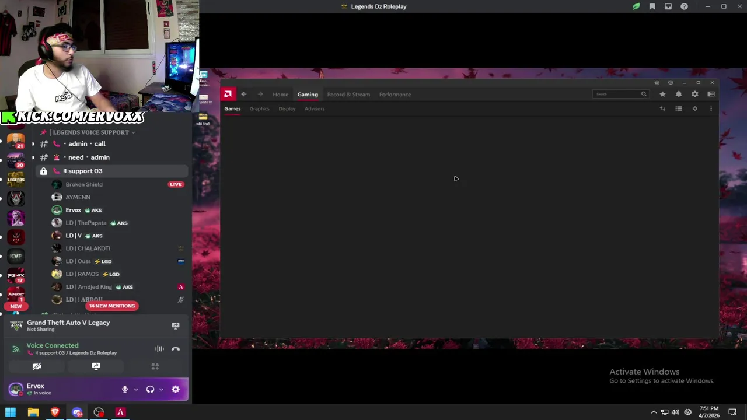This screenshot has width=747, height=420.
Task: Click user LD | Amdjed King
Action: [x=89, y=287]
